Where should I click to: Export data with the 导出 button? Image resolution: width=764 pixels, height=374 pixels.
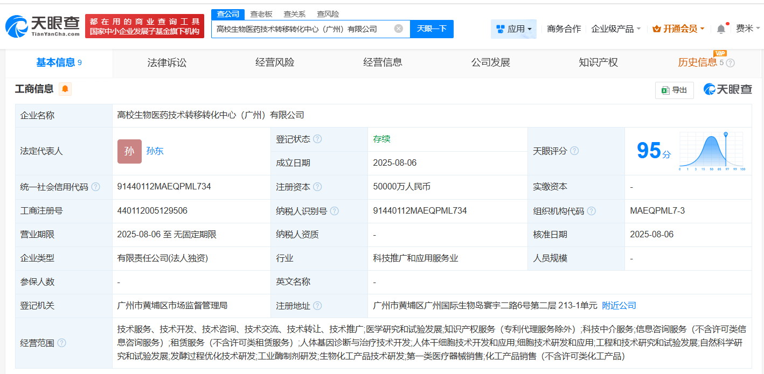point(674,90)
